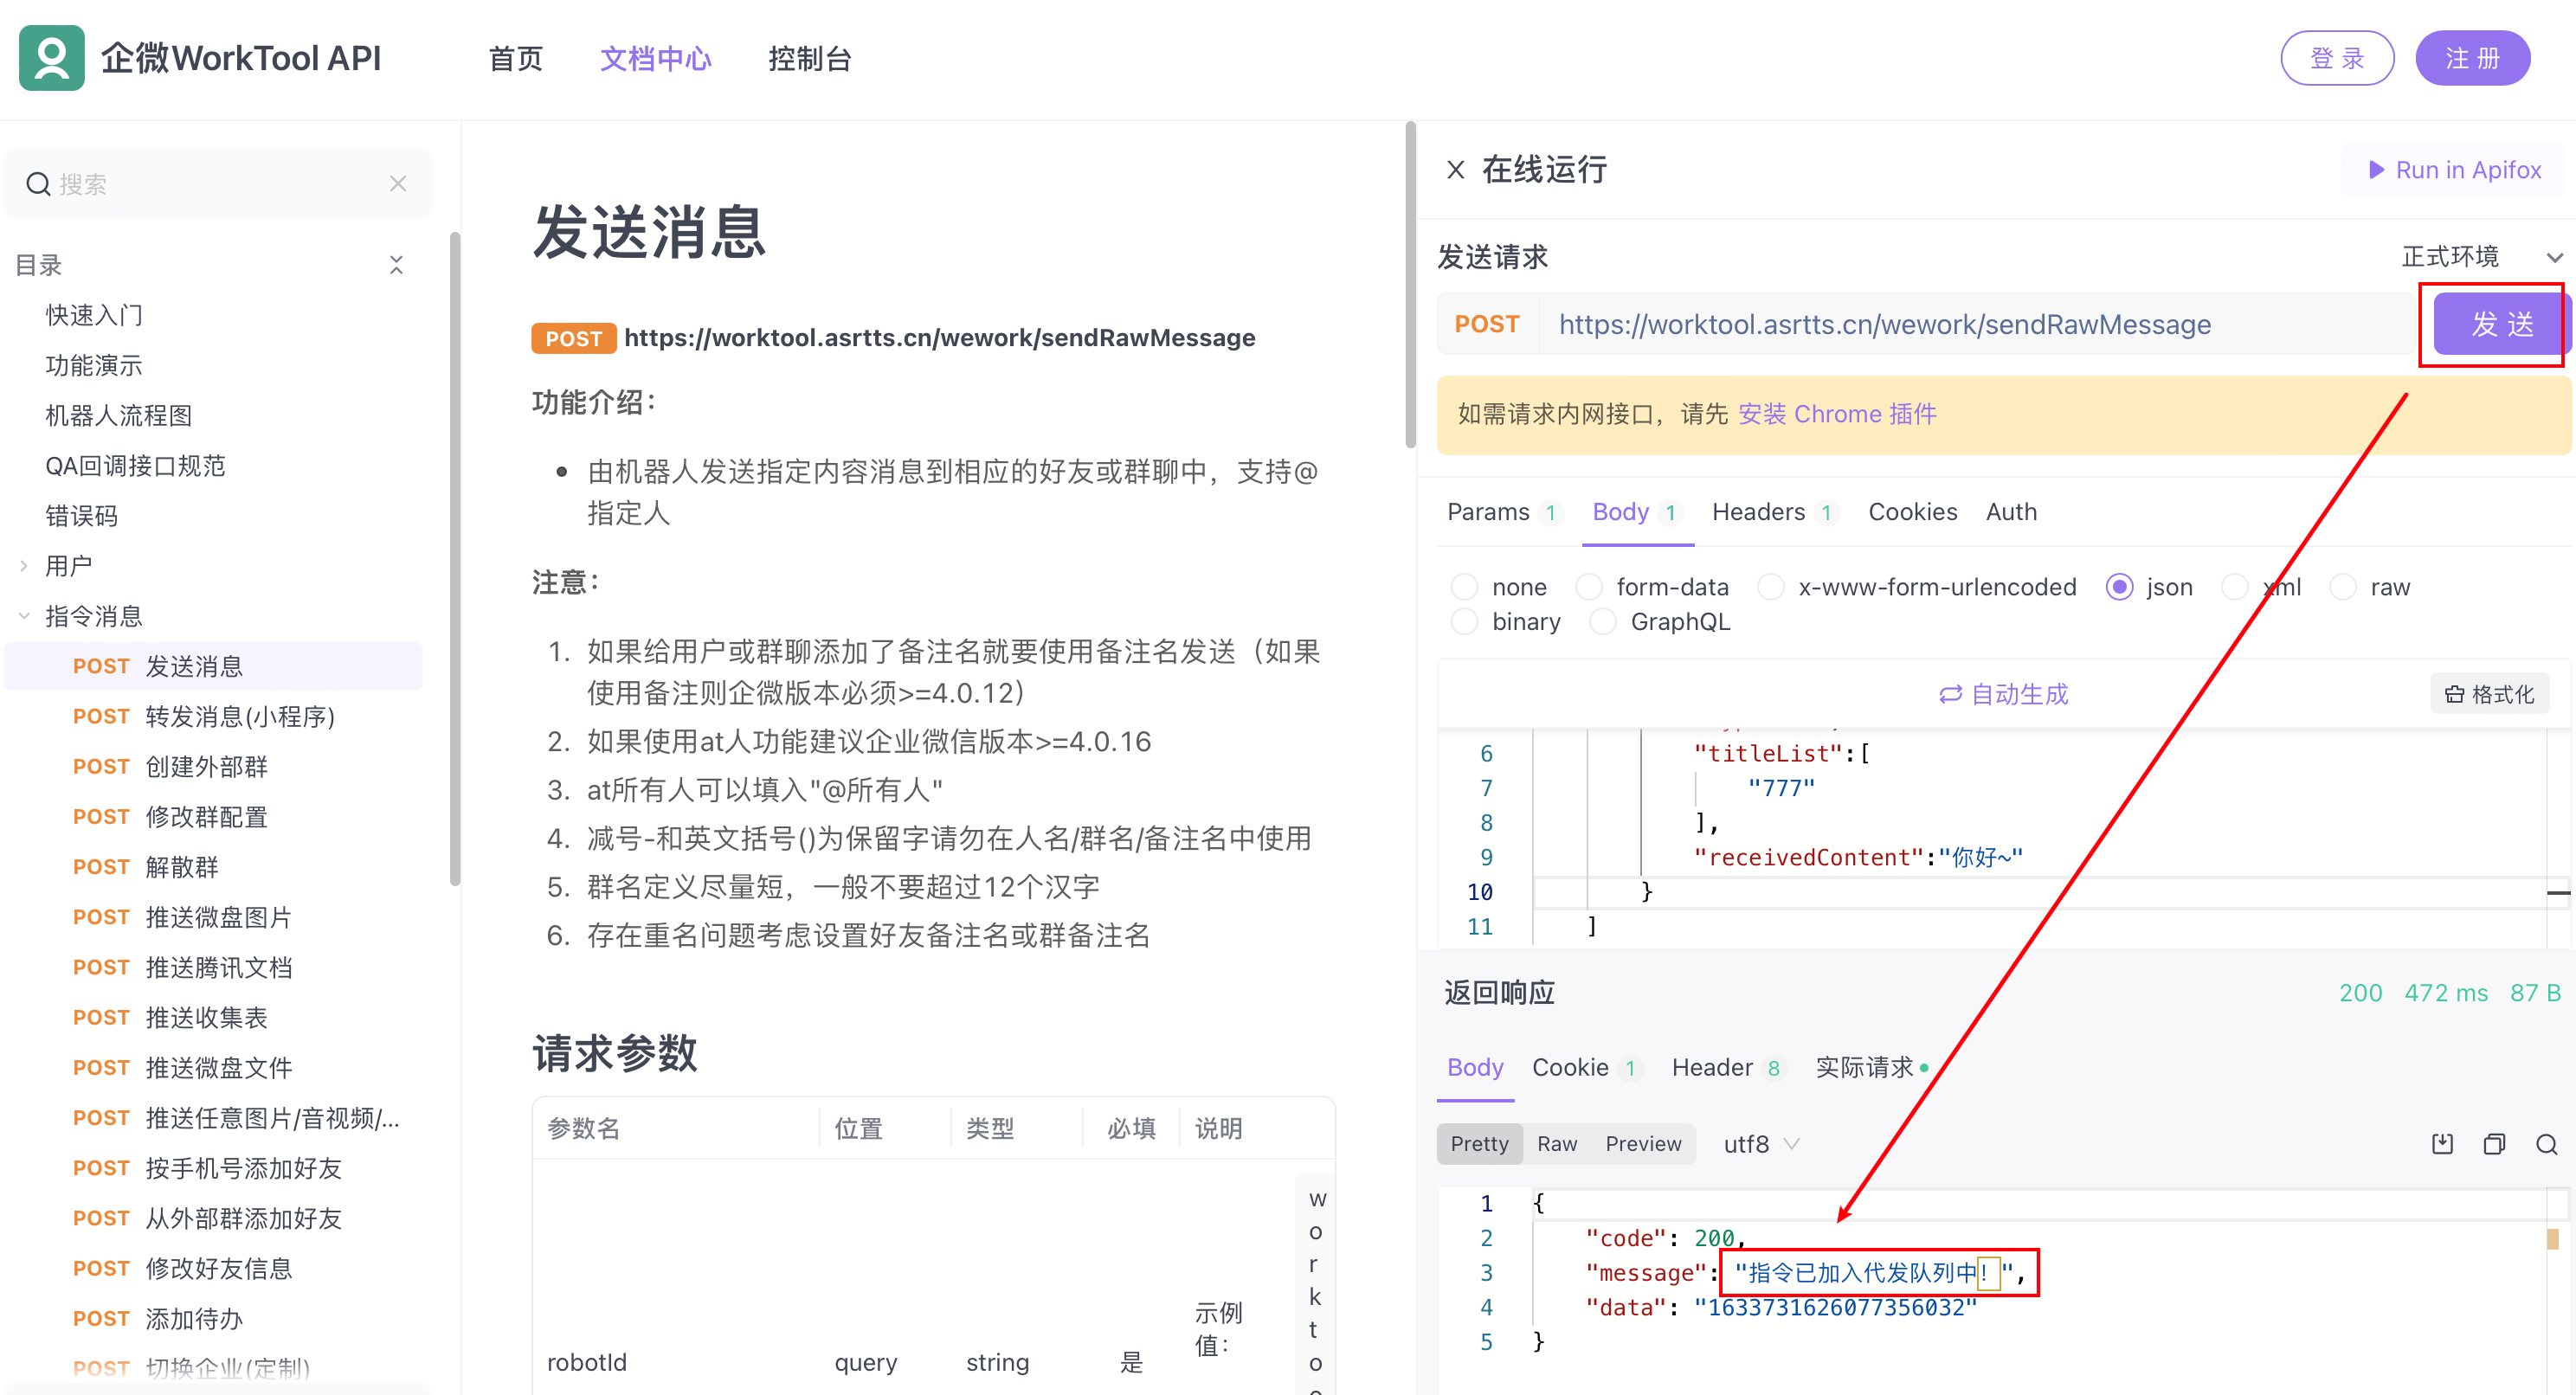The width and height of the screenshot is (2576, 1395).
Task: Click the documentation pane vertical scrollbar
Action: [x=1410, y=285]
